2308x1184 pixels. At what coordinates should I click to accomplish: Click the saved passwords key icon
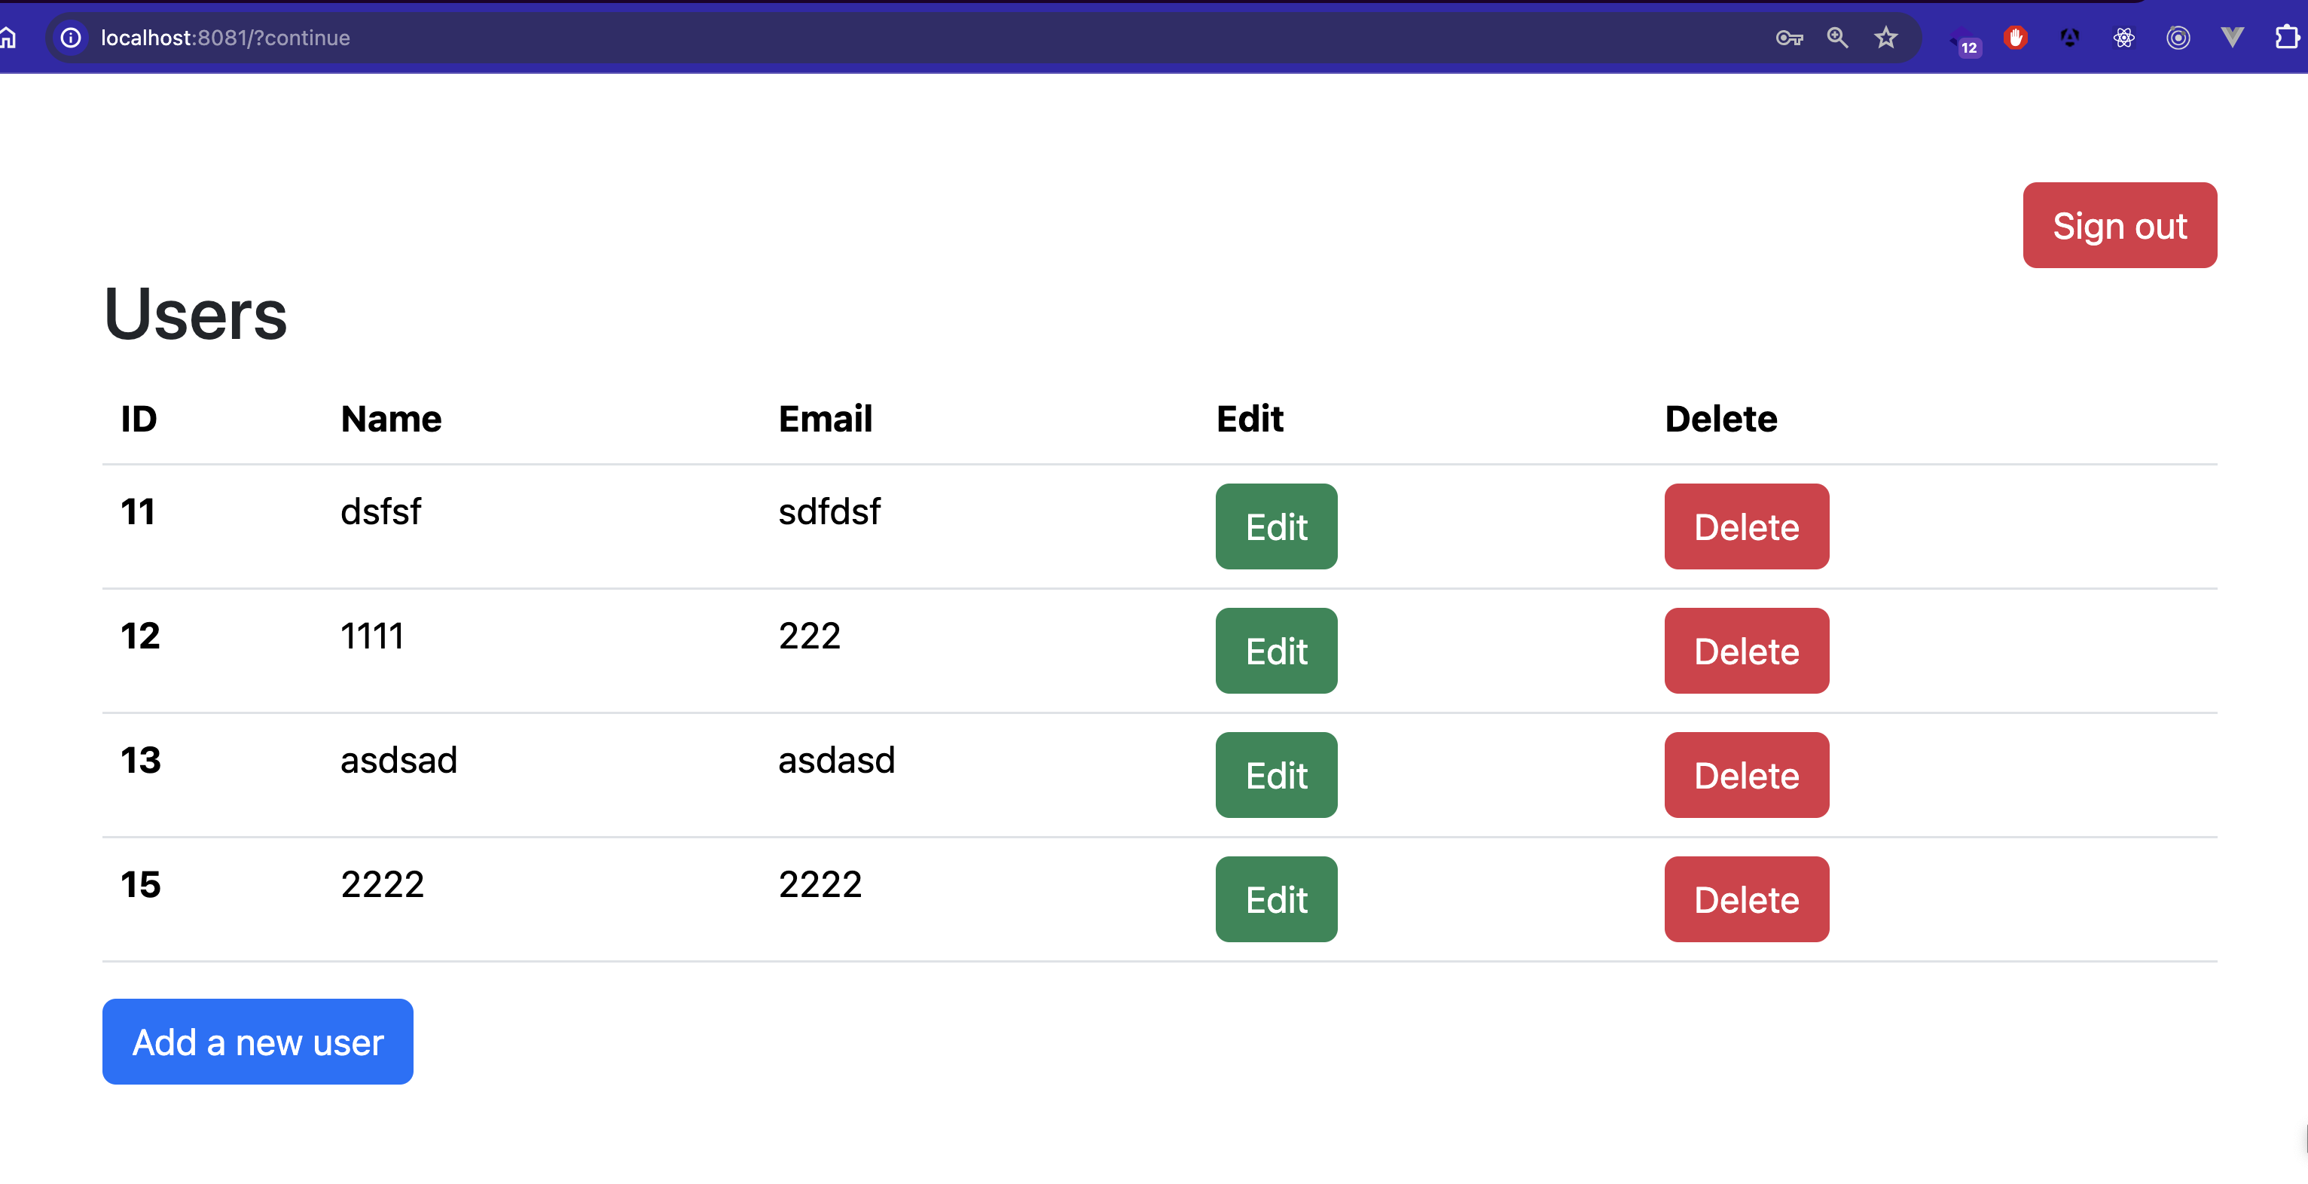1788,38
